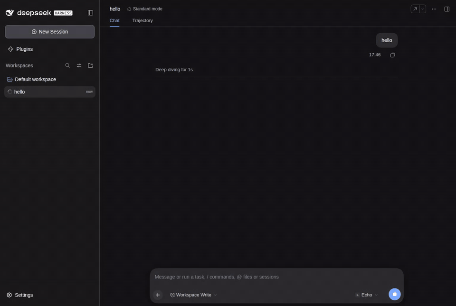Start a New Session
Image resolution: width=456 pixels, height=306 pixels.
click(x=50, y=32)
